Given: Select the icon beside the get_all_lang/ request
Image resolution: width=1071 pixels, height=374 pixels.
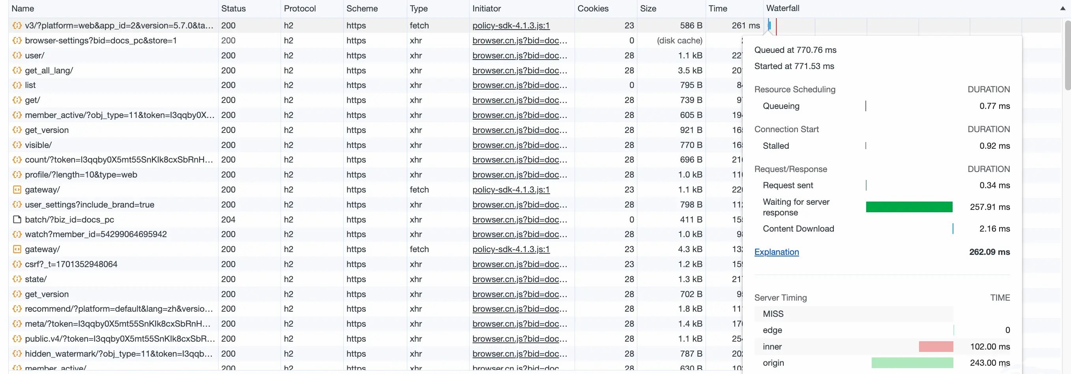Looking at the screenshot, I should 17,70.
